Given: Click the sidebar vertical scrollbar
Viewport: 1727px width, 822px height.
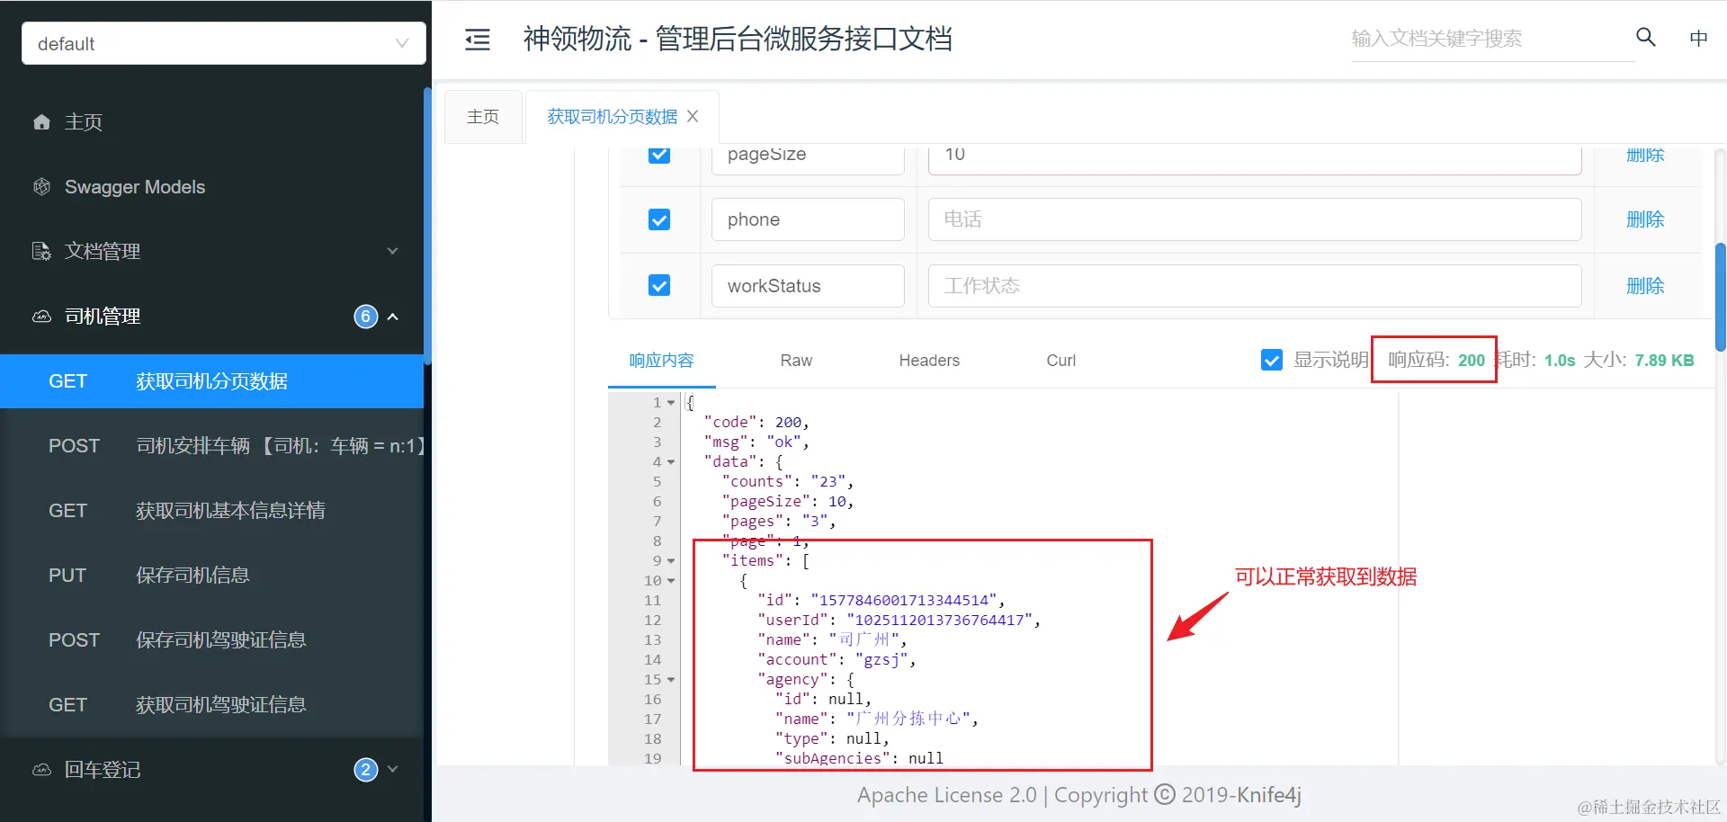Looking at the screenshot, I should pyautogui.click(x=427, y=225).
